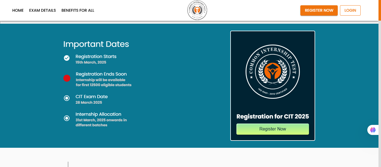This screenshot has height=167, width=381.
Task: Click the Registration for CIT 2025 heading
Action: tap(272, 117)
